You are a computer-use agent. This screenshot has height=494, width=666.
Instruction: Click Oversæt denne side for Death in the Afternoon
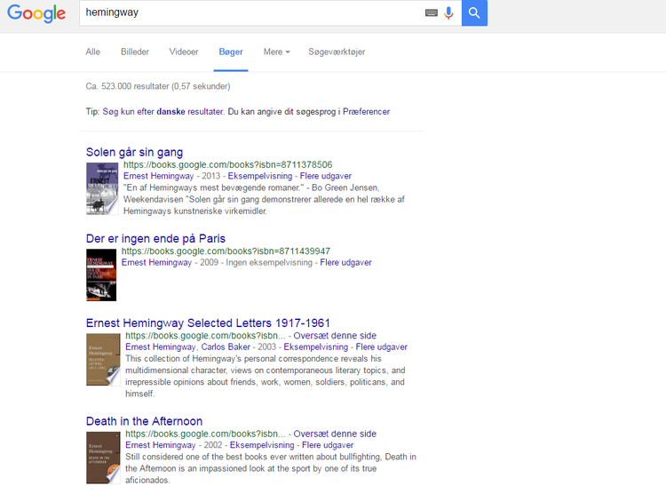pyautogui.click(x=335, y=434)
